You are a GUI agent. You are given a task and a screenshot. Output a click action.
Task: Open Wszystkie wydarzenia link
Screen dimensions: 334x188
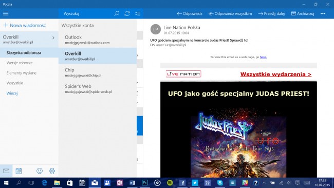(x=275, y=74)
